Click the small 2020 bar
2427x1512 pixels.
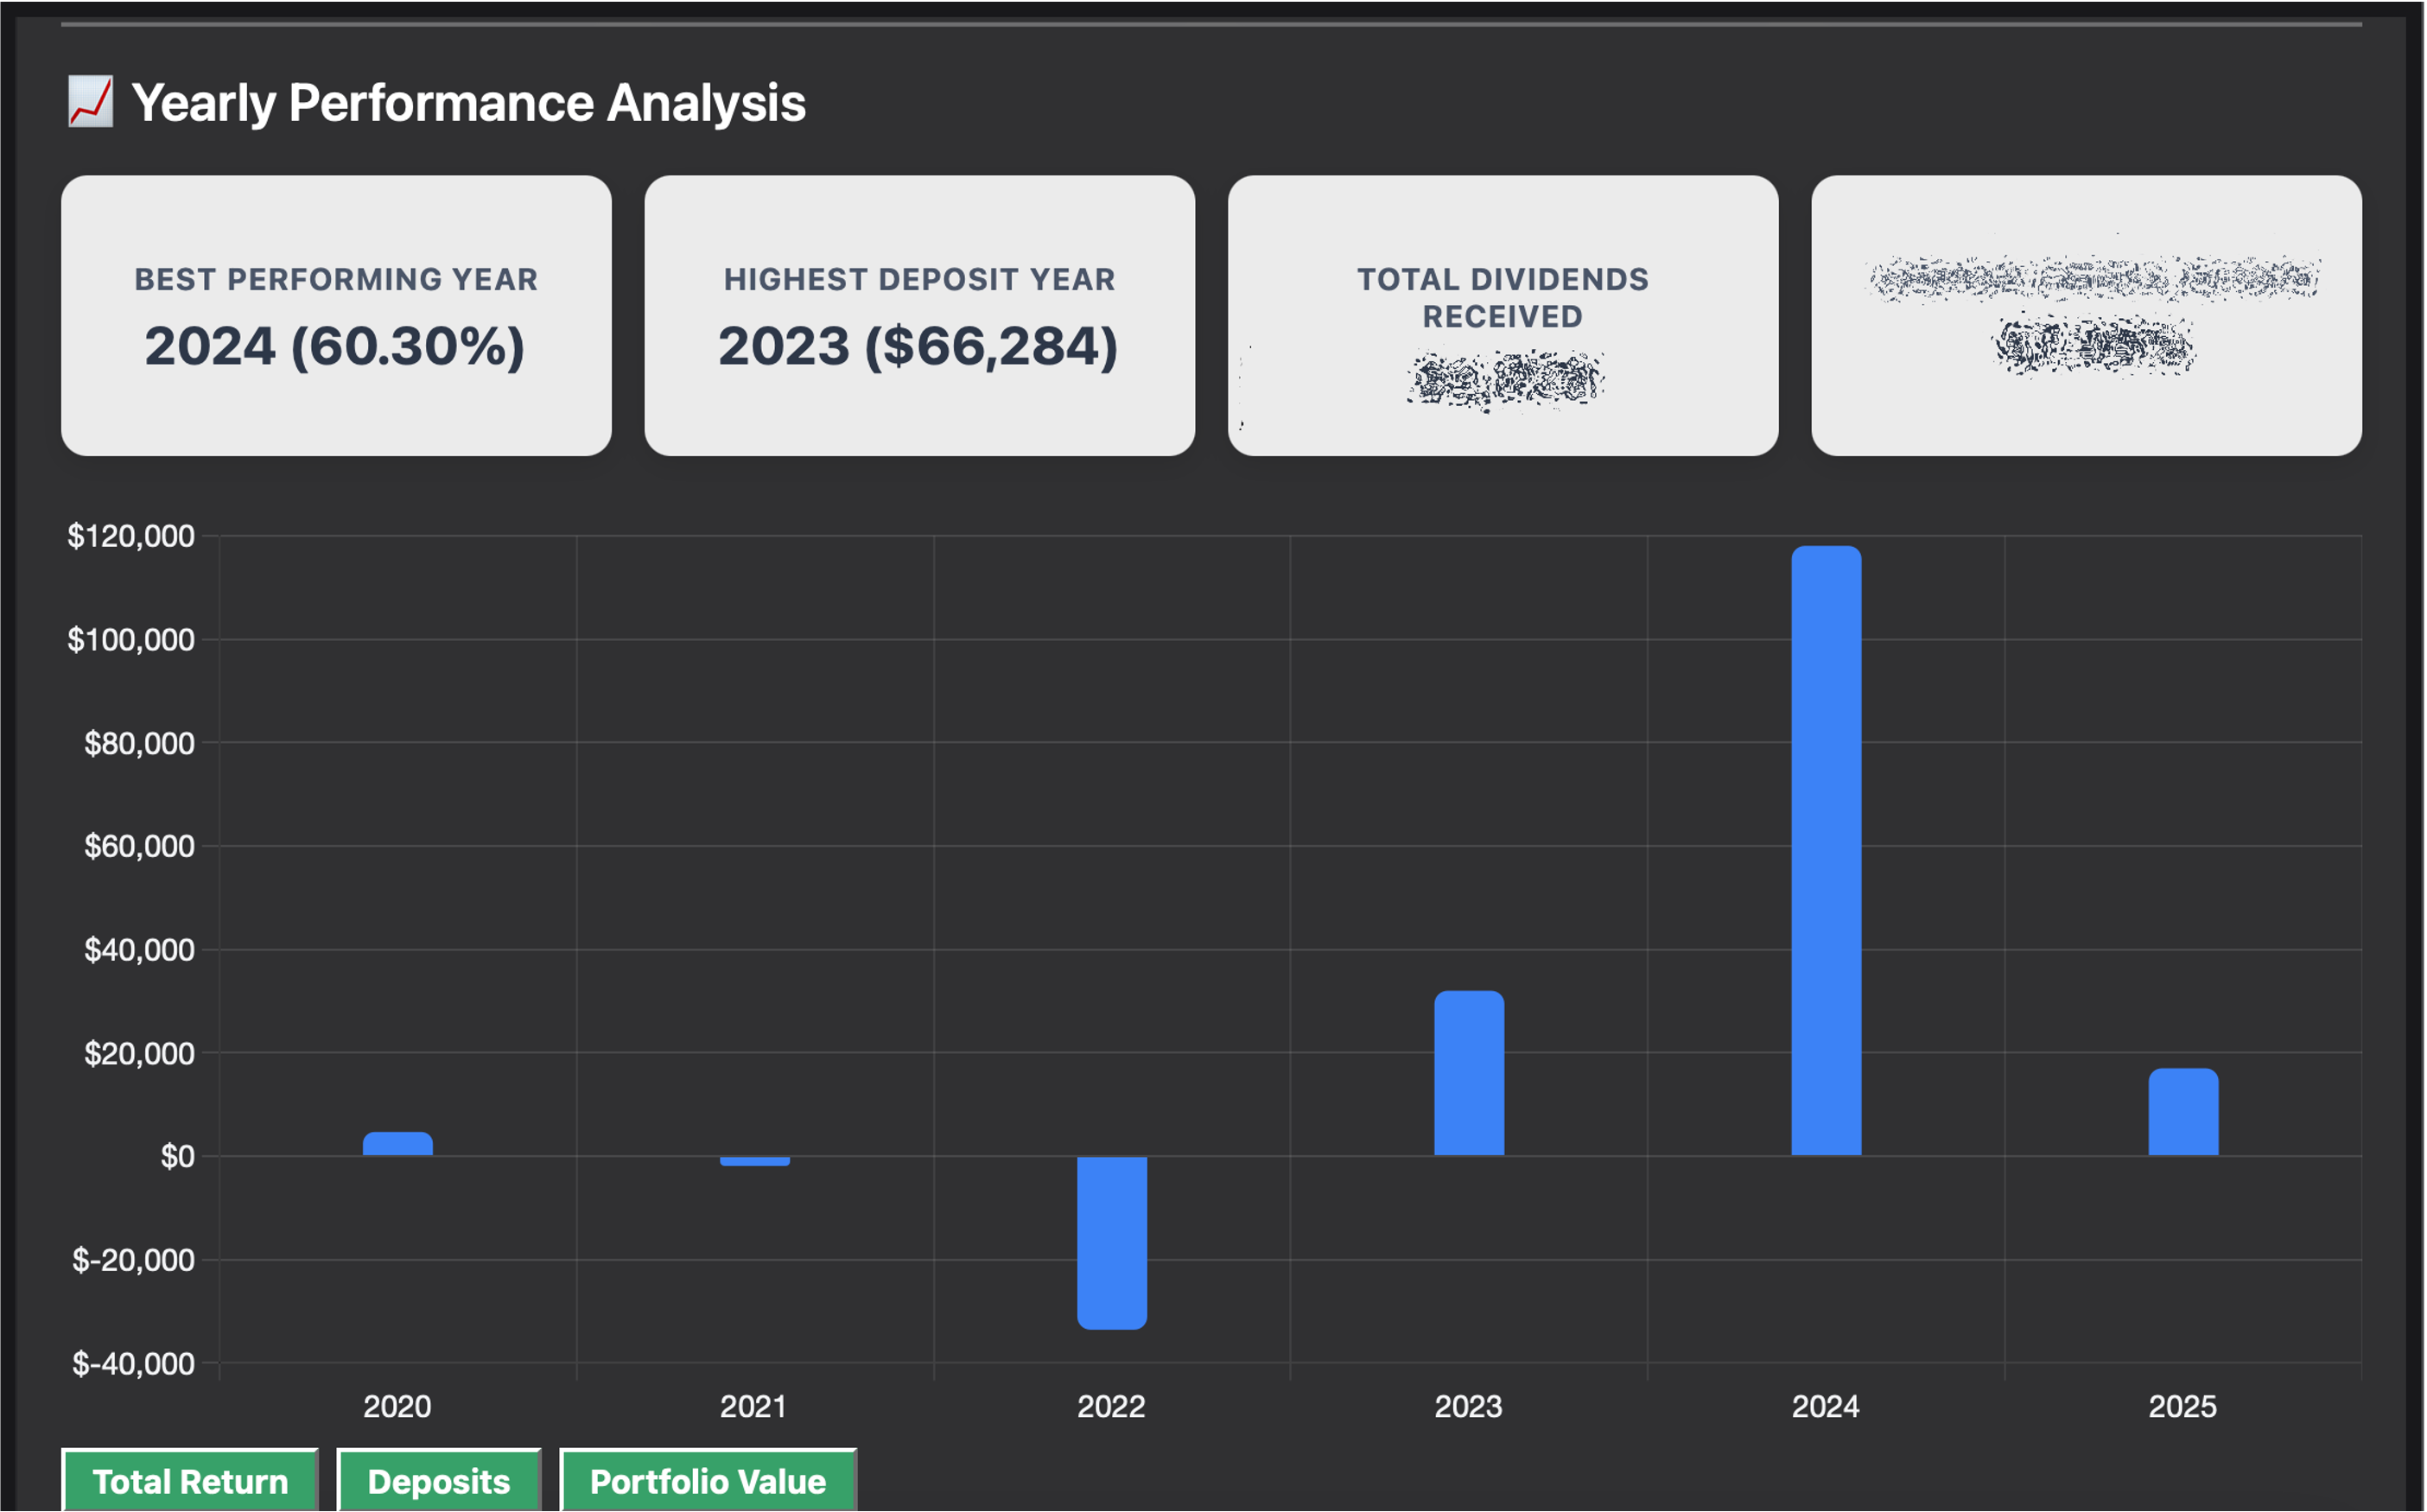tap(397, 1144)
